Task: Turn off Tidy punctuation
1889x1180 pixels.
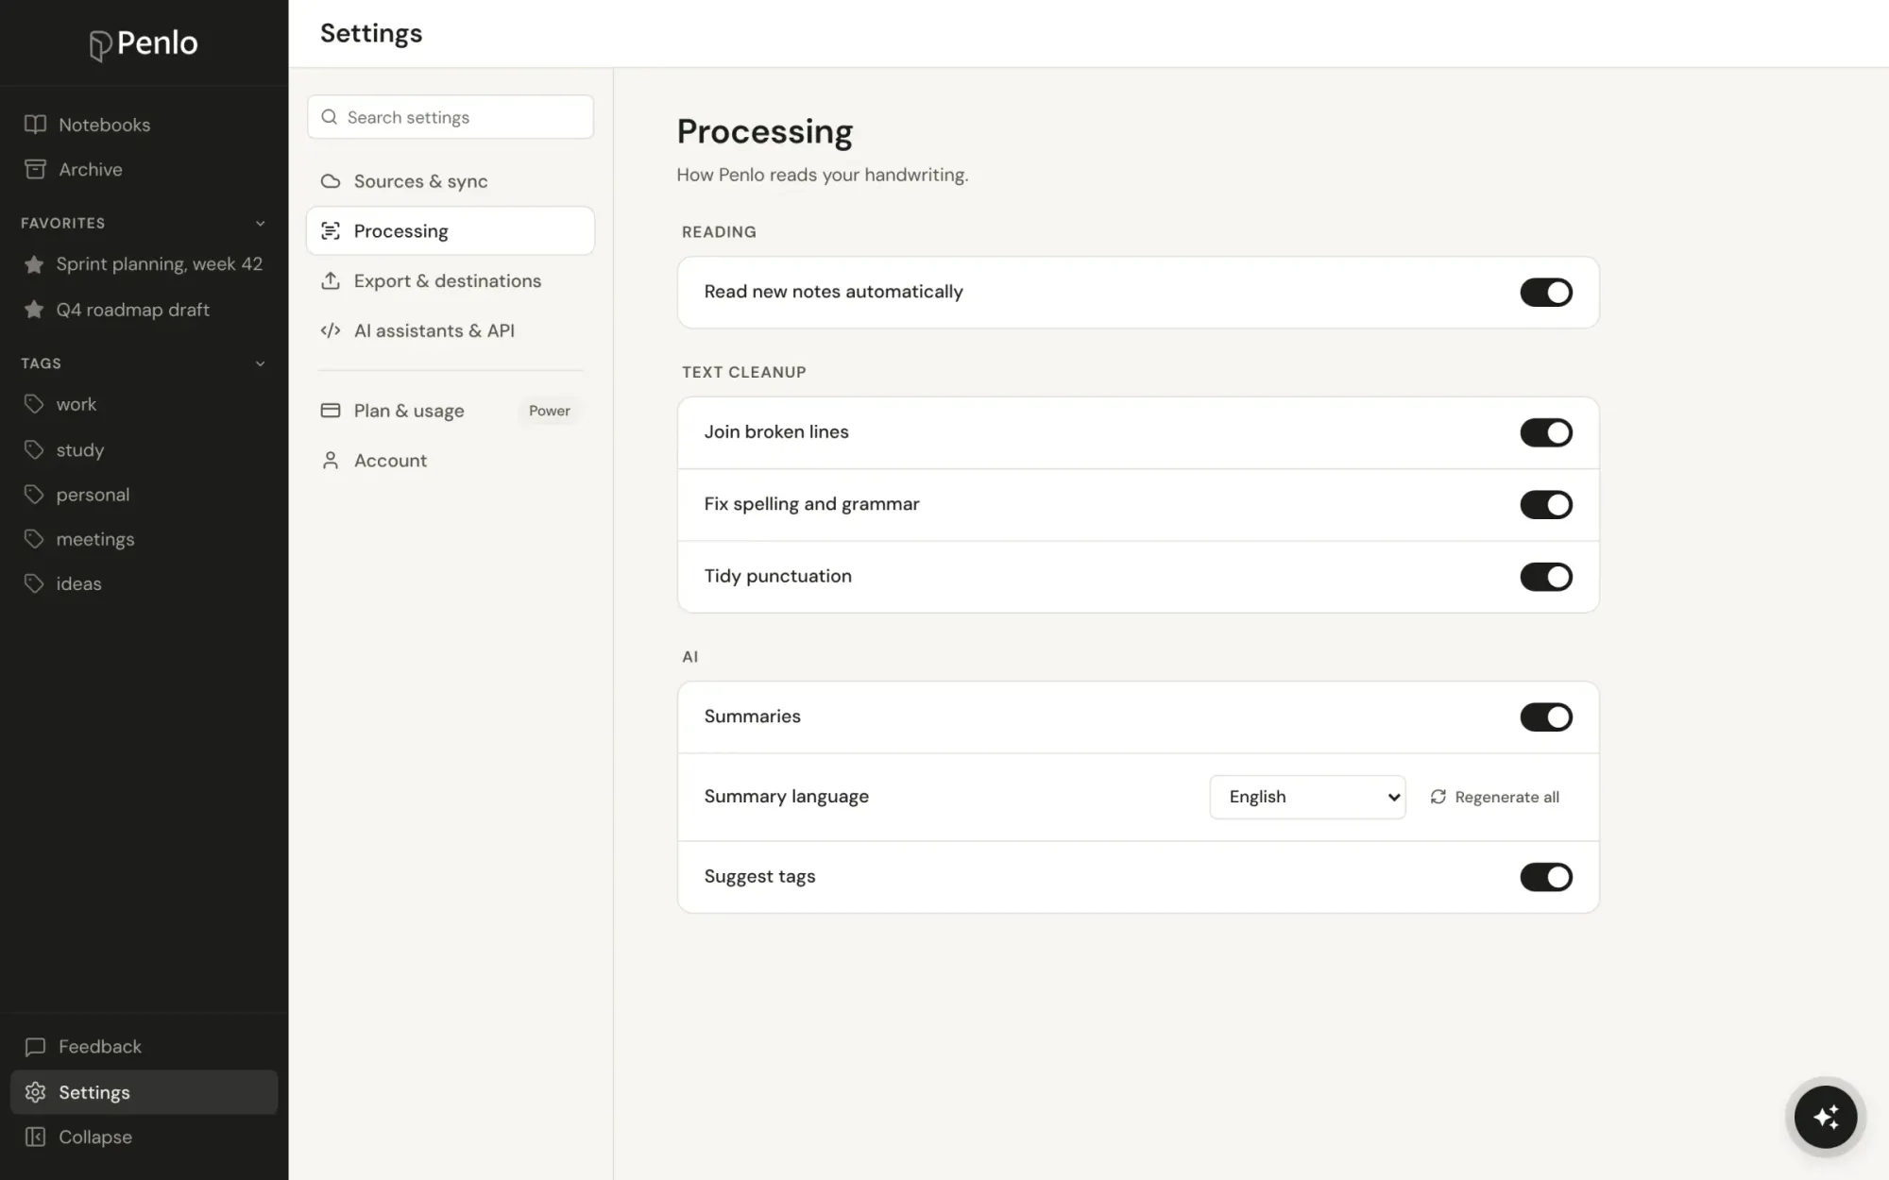Action: click(x=1546, y=577)
